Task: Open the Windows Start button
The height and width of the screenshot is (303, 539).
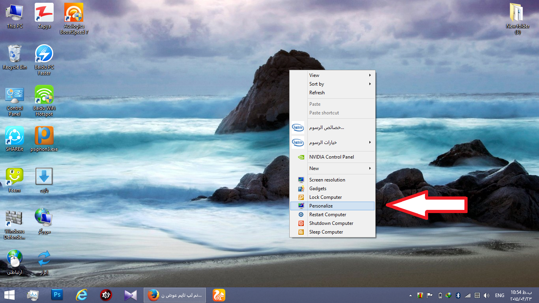Action: 9,295
